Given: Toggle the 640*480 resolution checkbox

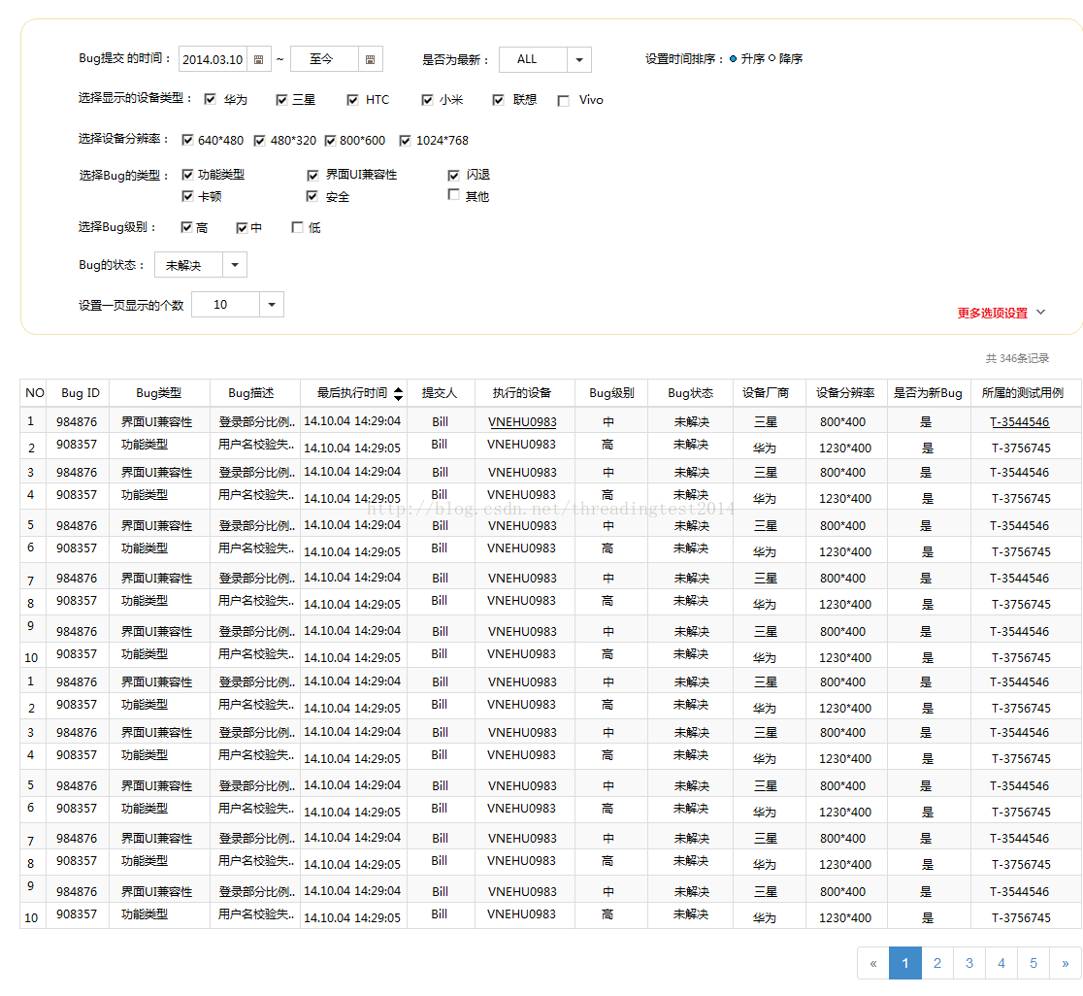Looking at the screenshot, I should [187, 140].
